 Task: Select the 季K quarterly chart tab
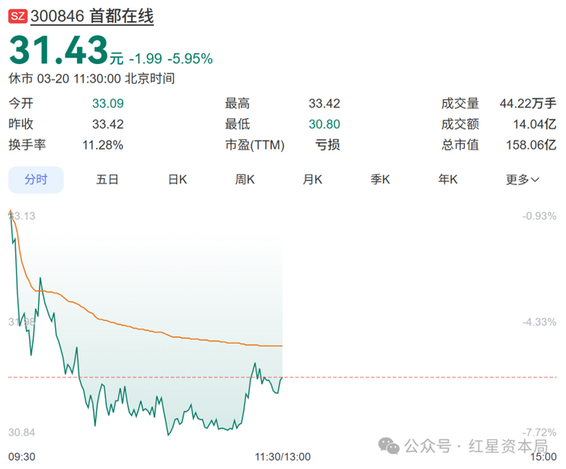tap(380, 180)
